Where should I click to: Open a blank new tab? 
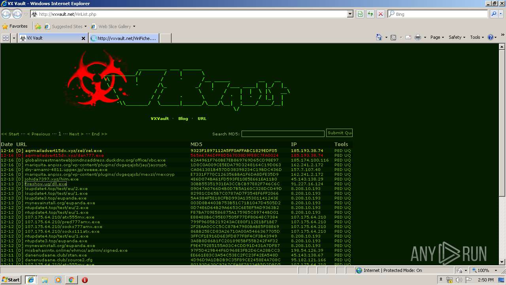click(165, 38)
